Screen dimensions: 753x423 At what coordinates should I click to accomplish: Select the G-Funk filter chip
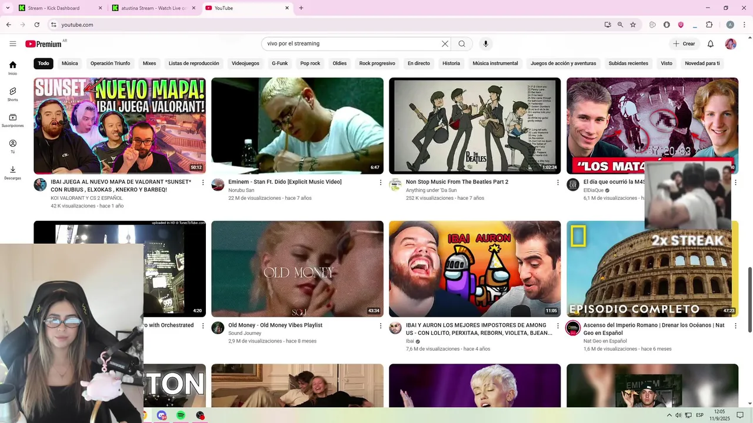pos(279,63)
